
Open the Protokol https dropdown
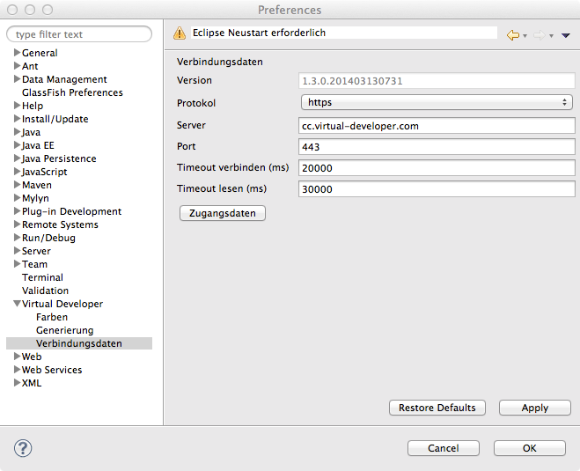pos(436,103)
